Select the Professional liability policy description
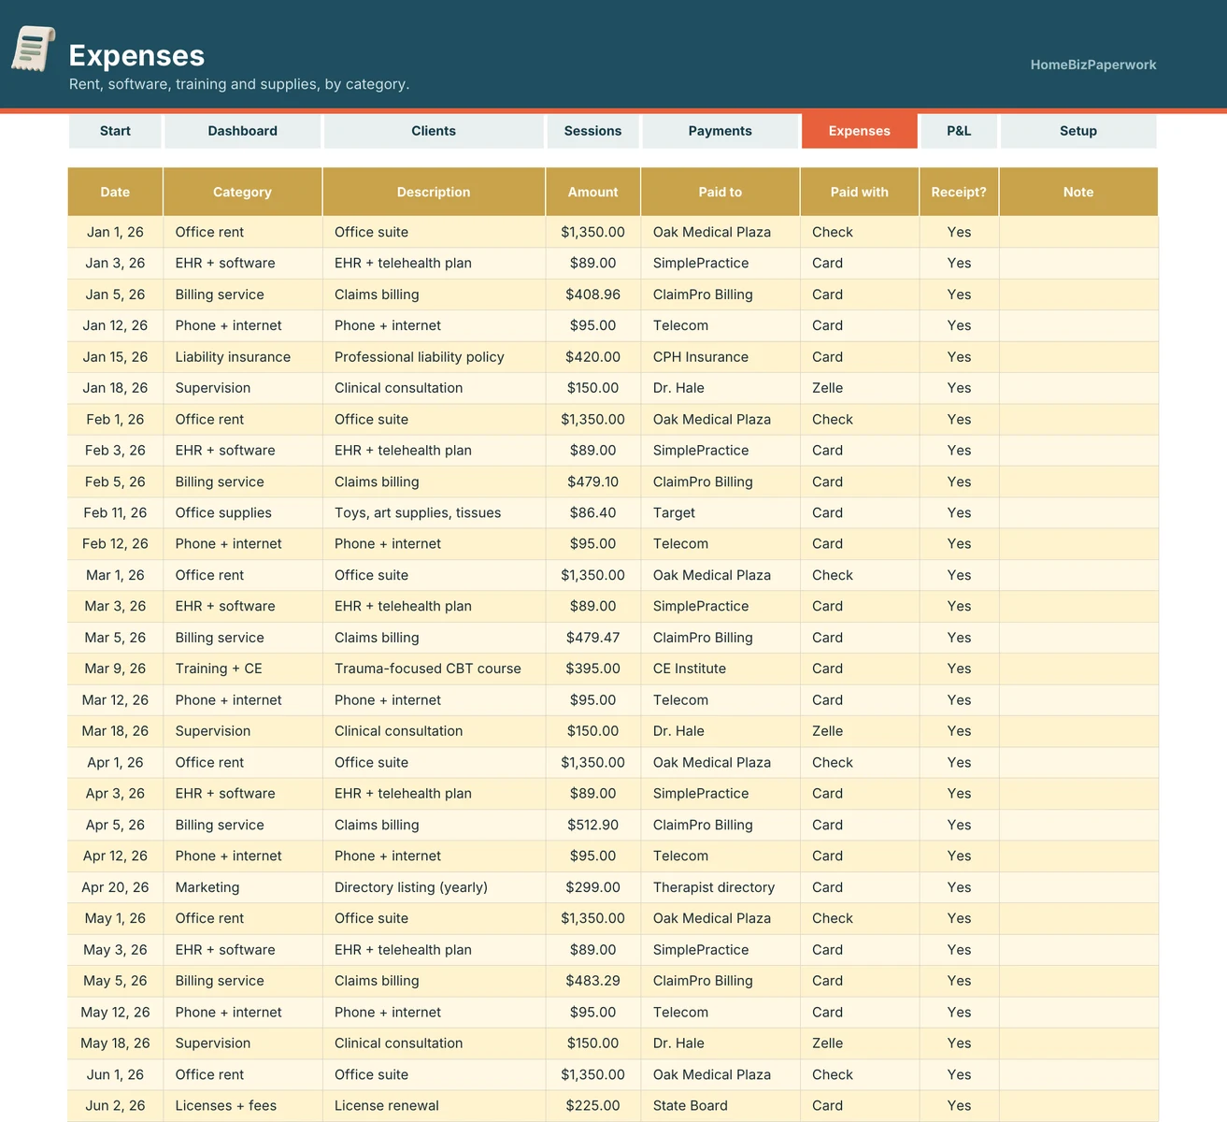 (x=434, y=357)
